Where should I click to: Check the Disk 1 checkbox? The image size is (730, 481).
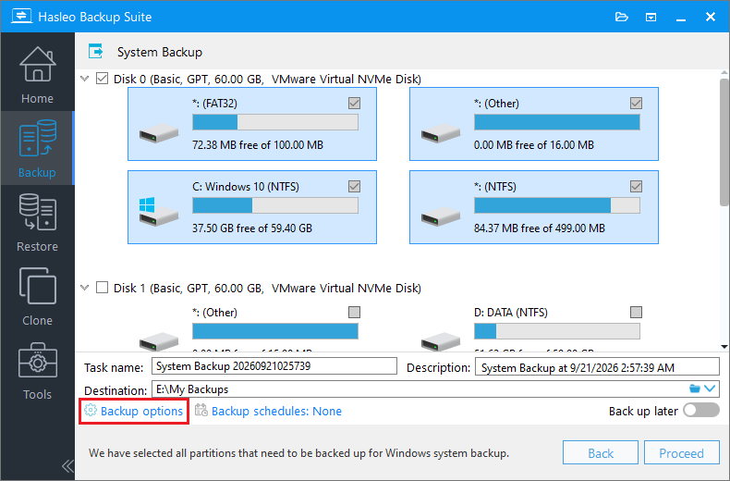tap(102, 287)
